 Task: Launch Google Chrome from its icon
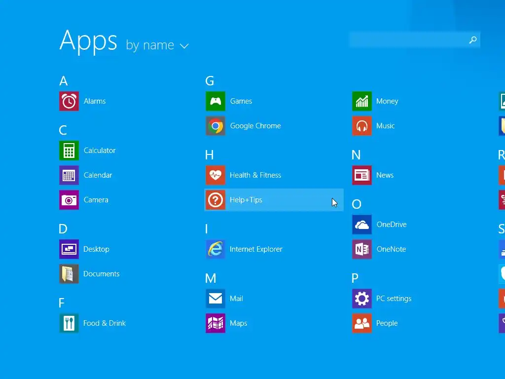pos(216,126)
